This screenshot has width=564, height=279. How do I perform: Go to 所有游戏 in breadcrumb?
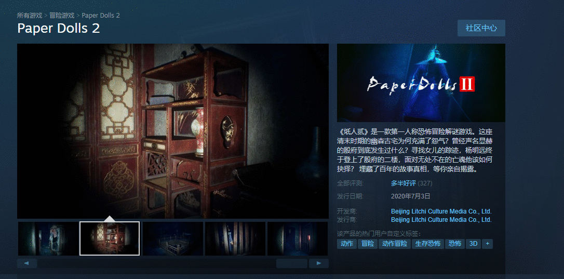(30, 16)
